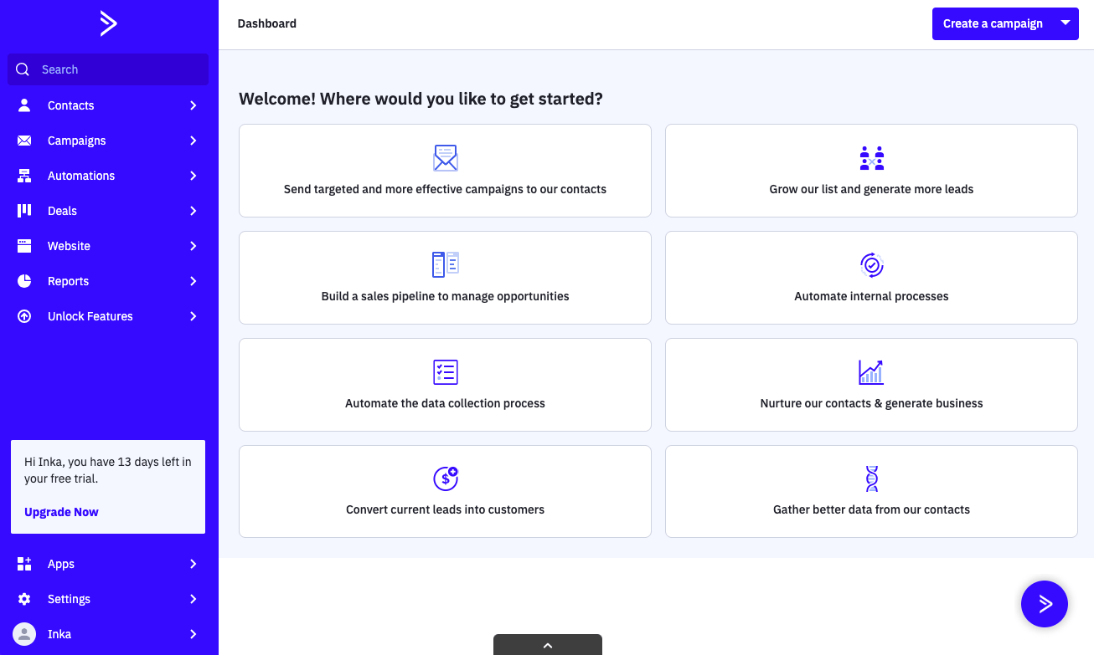Screen dimensions: 1094x655
Task: Expand the Deals submenu chevron
Action: click(x=194, y=211)
